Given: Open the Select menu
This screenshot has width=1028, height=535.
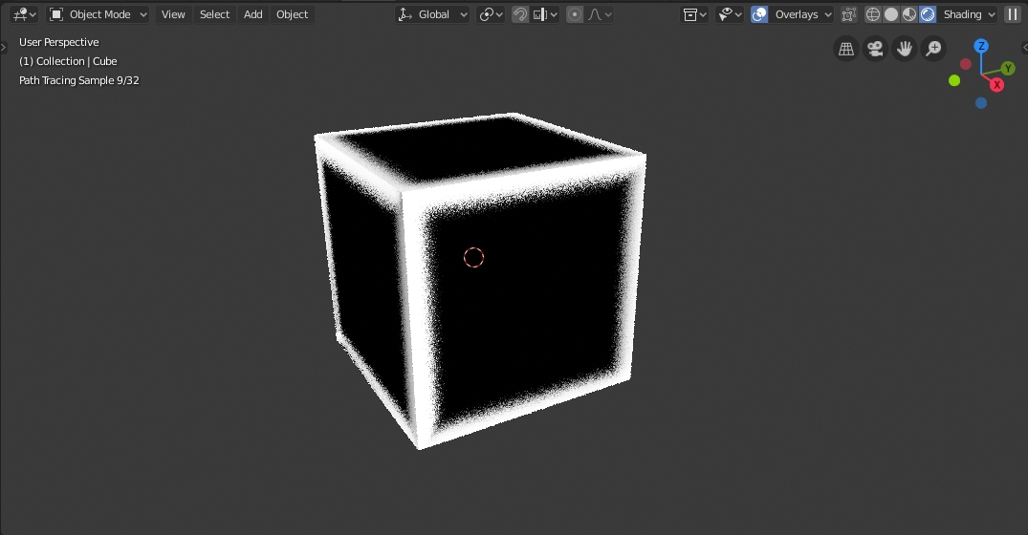Looking at the screenshot, I should click(214, 14).
